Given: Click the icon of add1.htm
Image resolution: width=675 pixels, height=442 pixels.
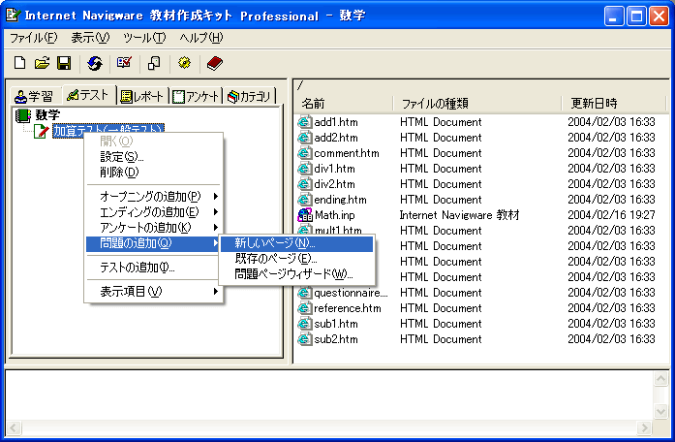Looking at the screenshot, I should tap(305, 122).
